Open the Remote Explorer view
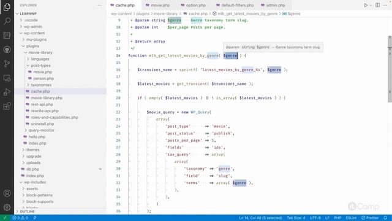 tap(7, 78)
